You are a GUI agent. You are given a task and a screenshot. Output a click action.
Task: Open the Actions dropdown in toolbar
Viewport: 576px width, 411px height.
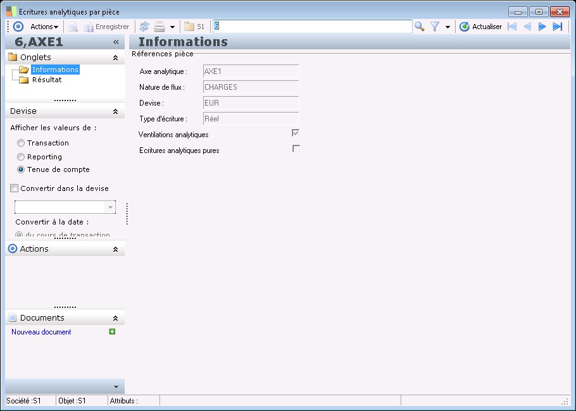(44, 27)
